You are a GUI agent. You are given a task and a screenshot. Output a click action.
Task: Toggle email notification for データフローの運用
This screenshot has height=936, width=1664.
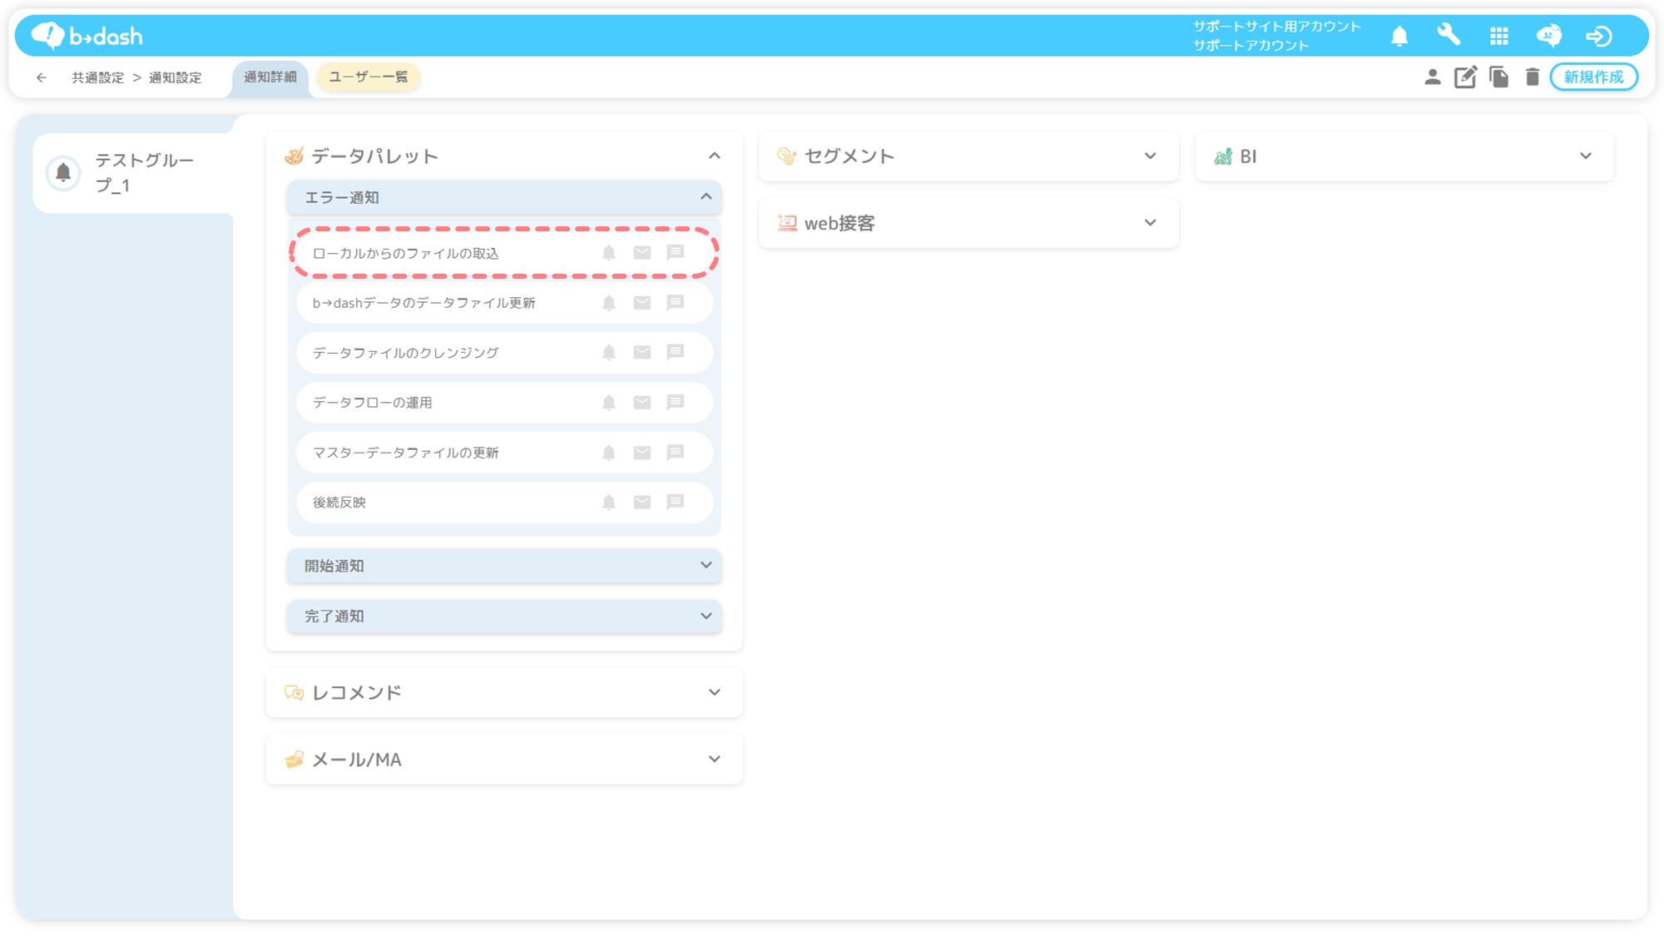(642, 403)
